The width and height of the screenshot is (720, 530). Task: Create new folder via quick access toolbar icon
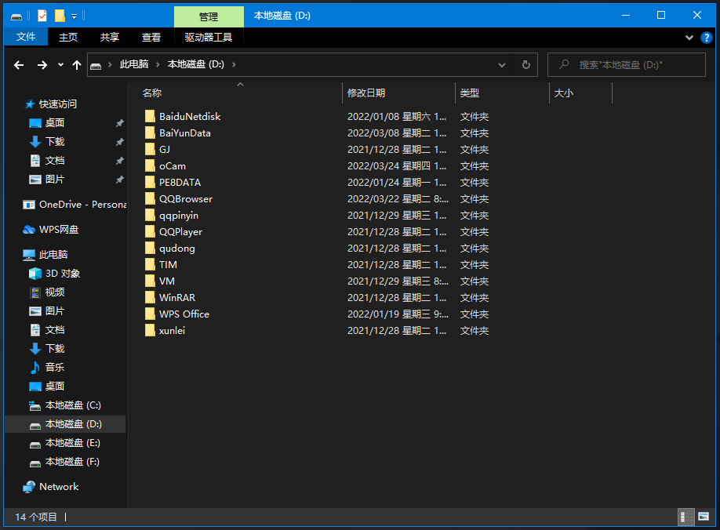pos(59,16)
